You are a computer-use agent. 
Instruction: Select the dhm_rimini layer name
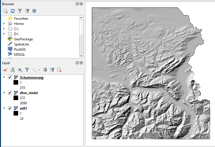(29, 93)
